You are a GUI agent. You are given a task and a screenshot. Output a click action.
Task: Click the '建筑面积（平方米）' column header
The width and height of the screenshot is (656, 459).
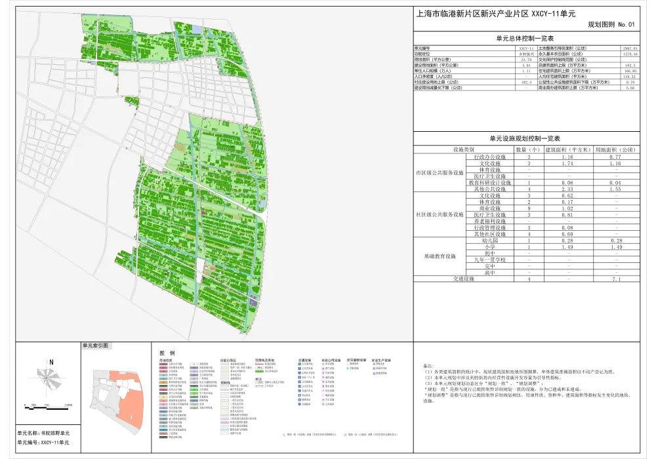(568, 150)
